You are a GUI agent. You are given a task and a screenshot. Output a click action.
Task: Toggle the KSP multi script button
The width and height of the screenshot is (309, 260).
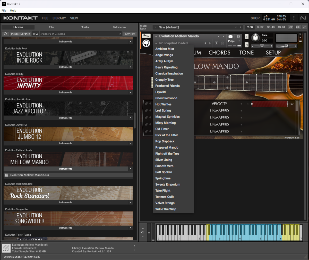tap(291, 27)
